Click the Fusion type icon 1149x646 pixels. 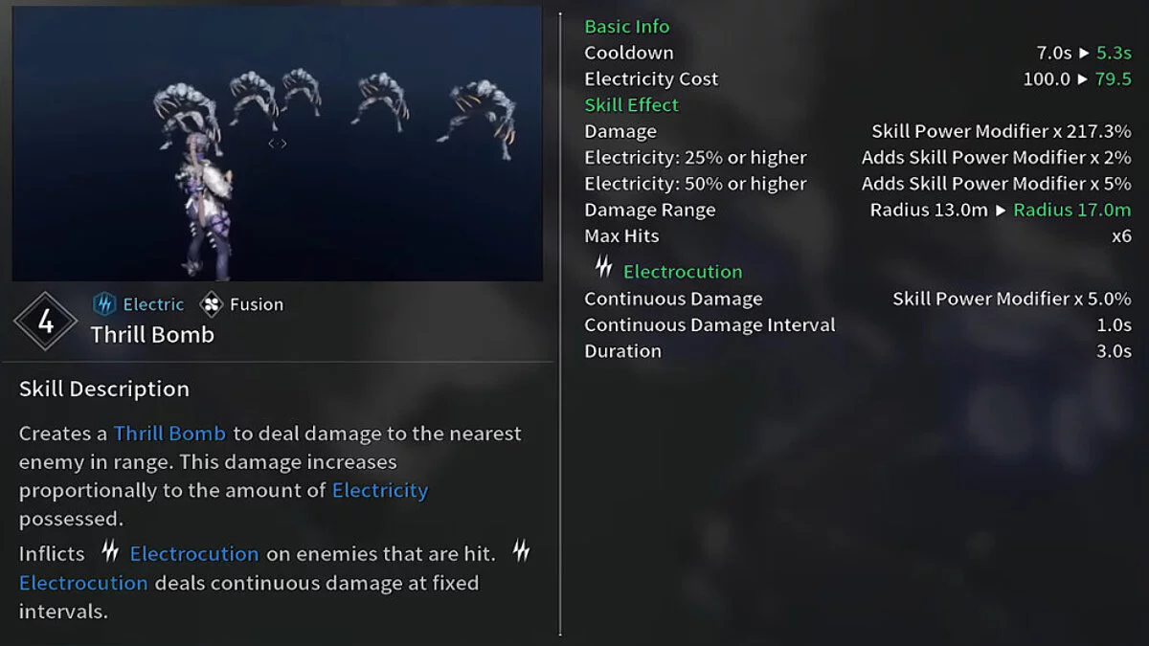coord(211,304)
